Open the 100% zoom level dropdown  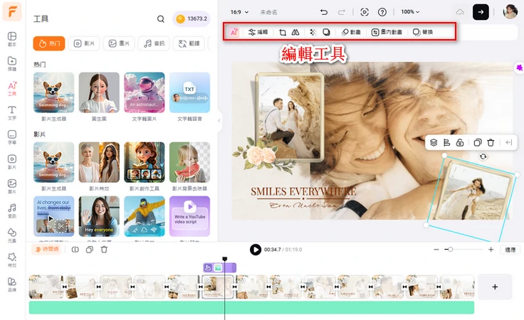pyautogui.click(x=409, y=12)
